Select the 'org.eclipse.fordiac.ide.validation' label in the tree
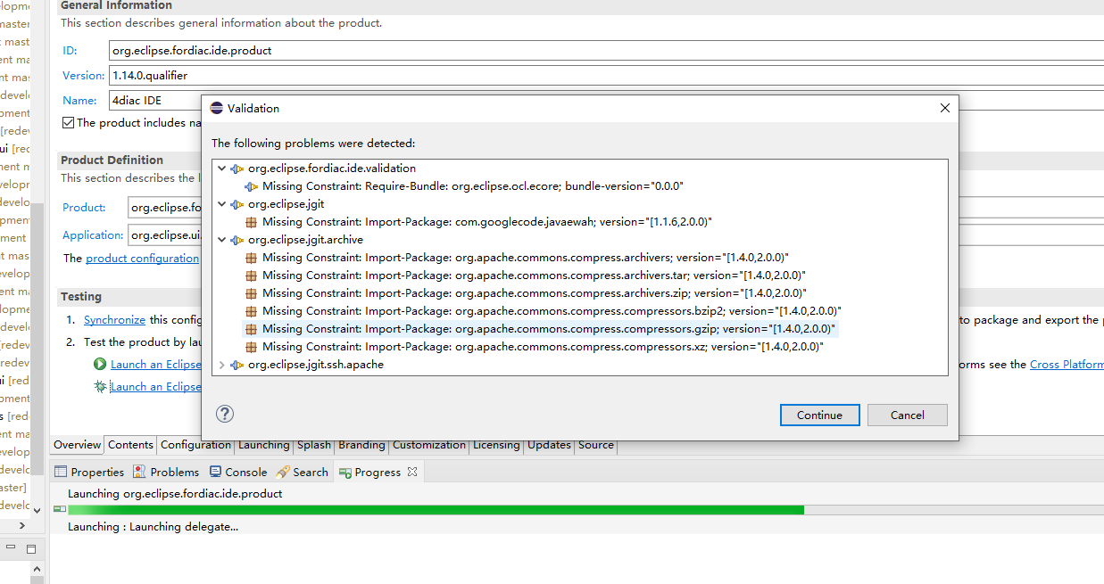 click(x=332, y=169)
